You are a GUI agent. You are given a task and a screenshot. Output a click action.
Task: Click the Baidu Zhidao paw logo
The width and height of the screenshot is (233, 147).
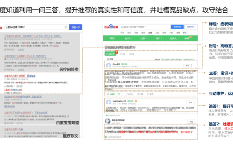point(111,27)
